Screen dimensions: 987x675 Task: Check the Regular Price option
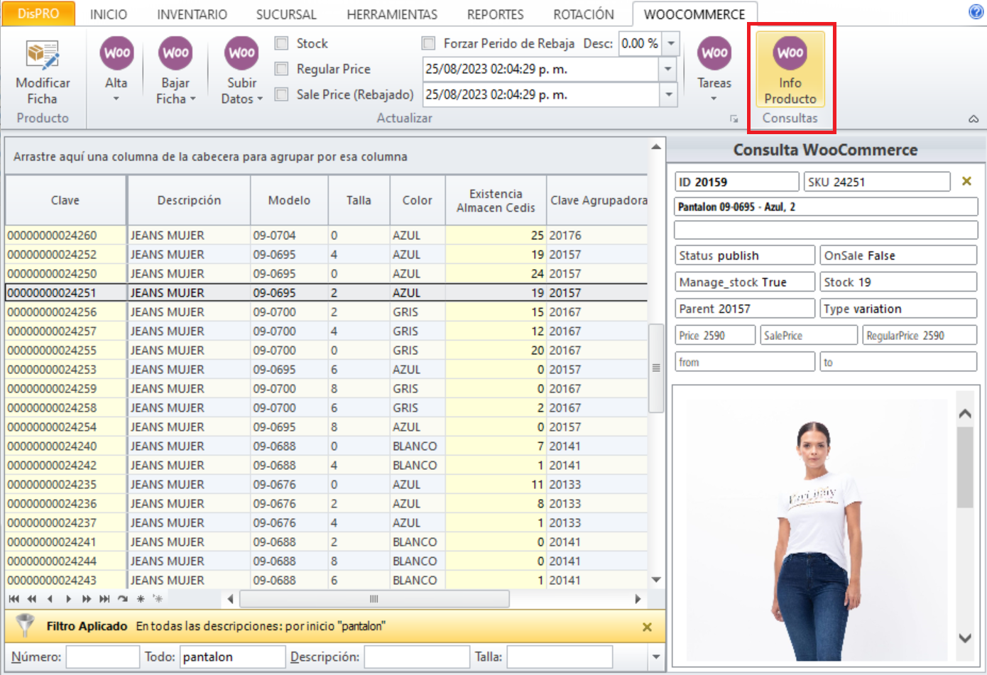click(x=281, y=69)
